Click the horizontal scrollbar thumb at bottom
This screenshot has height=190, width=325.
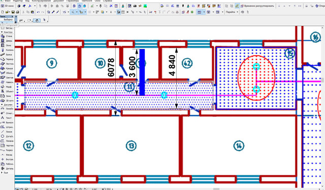tap(216, 189)
